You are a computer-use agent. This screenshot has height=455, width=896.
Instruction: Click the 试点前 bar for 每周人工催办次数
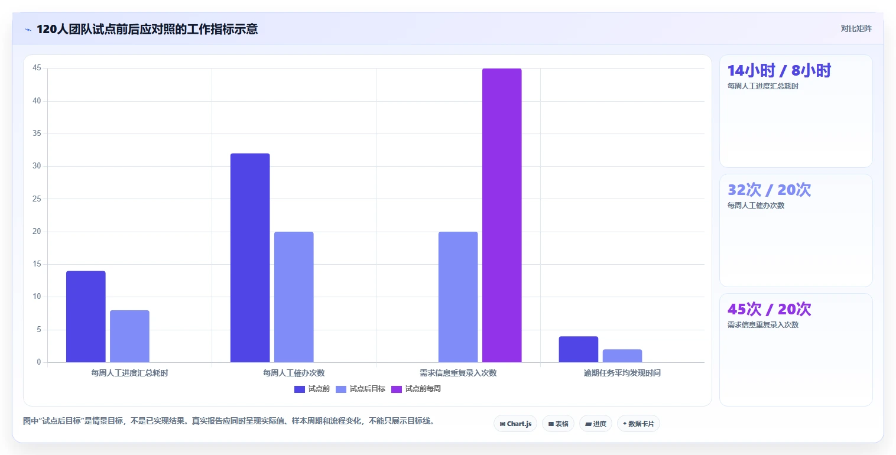[x=250, y=258]
